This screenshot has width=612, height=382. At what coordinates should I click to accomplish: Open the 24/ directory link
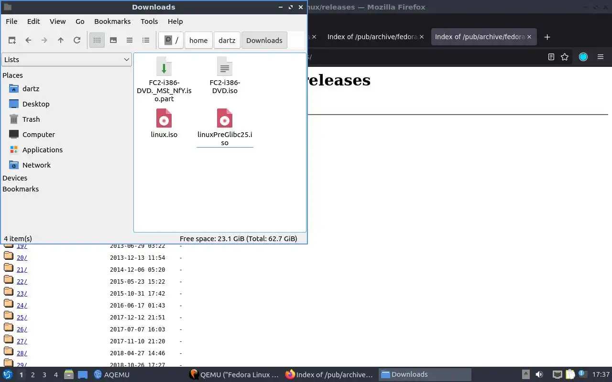(22, 306)
